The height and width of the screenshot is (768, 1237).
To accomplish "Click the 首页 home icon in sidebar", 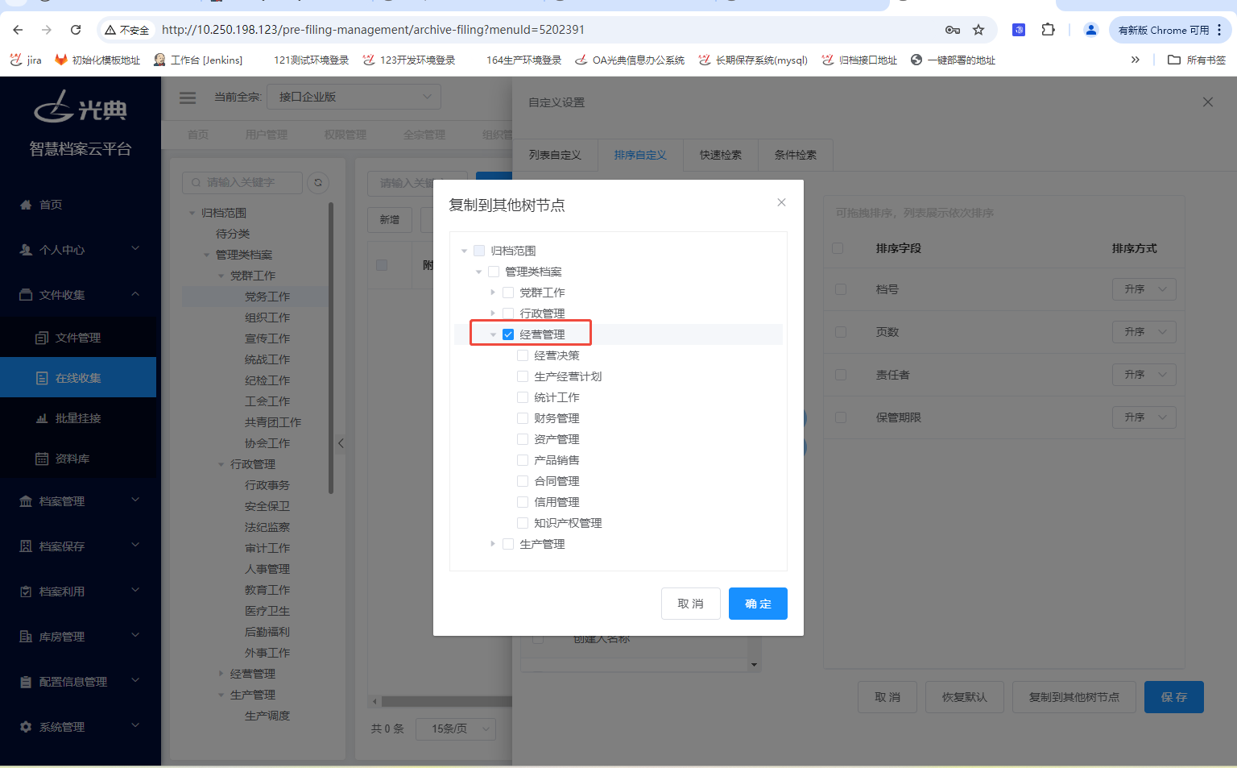I will (26, 205).
